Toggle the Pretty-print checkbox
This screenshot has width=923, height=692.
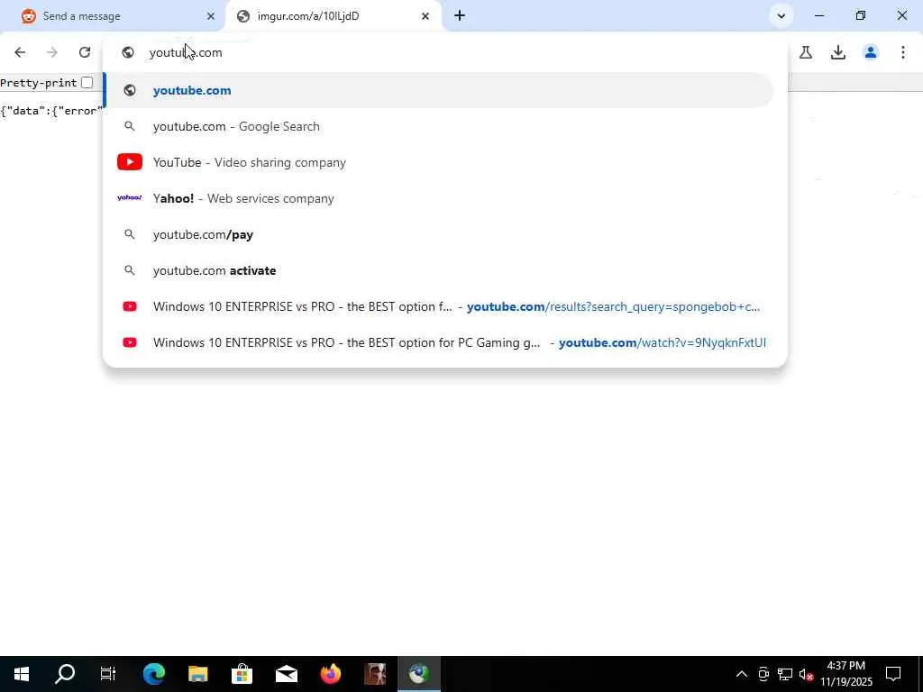pyautogui.click(x=87, y=82)
